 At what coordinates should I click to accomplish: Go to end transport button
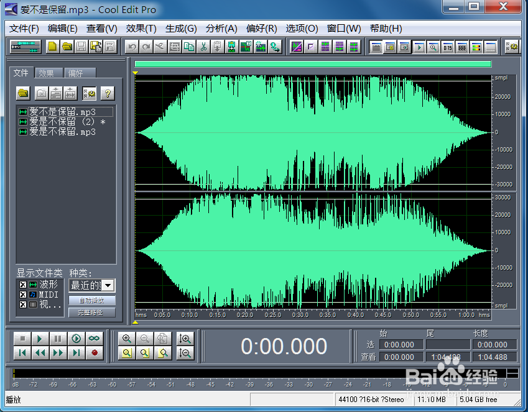point(76,353)
